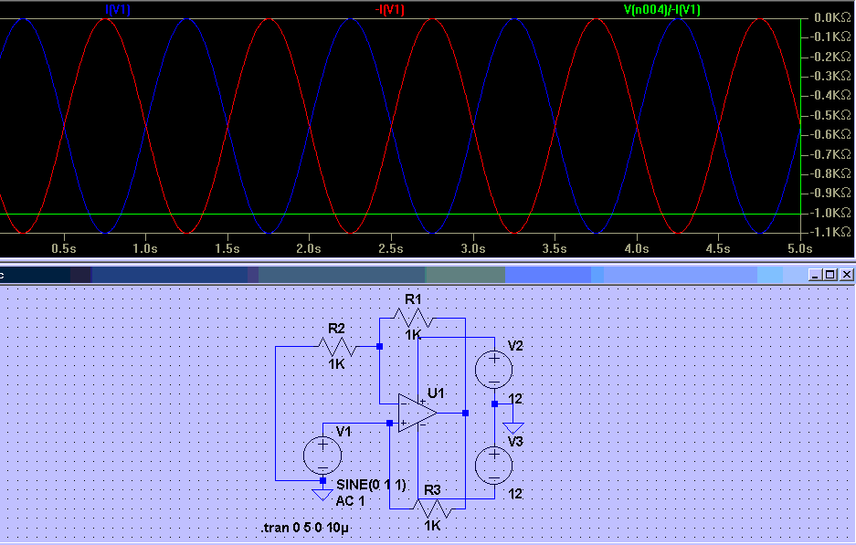Click the ground symbol near V2
This screenshot has height=545, width=856.
point(513,428)
